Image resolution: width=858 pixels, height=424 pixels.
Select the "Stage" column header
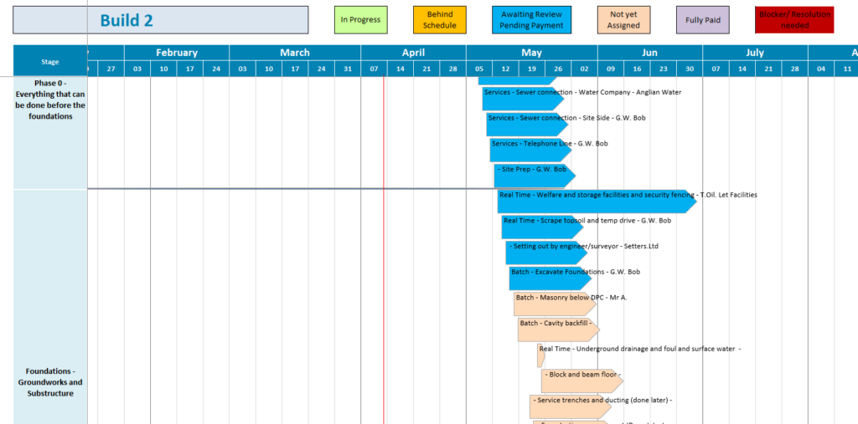[x=50, y=61]
